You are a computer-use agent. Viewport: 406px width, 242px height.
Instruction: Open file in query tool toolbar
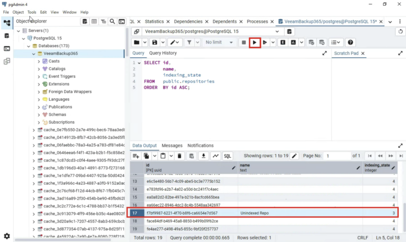[x=136, y=42]
